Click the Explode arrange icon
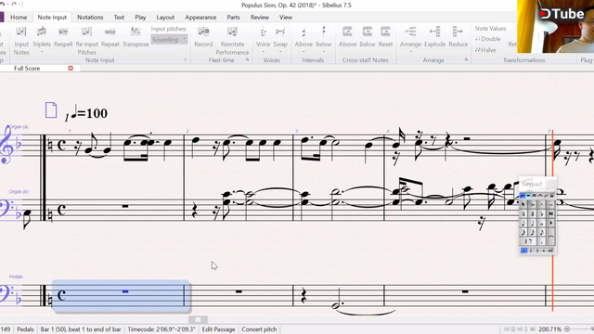 434,32
